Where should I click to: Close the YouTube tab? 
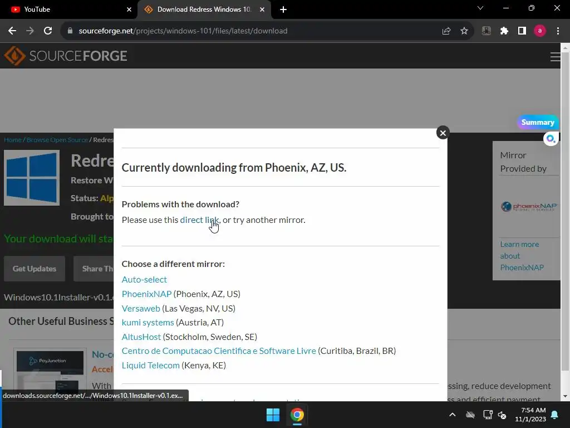[129, 9]
